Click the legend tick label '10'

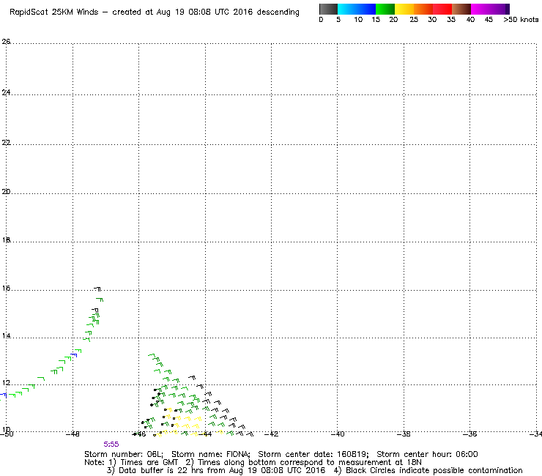pos(358,20)
